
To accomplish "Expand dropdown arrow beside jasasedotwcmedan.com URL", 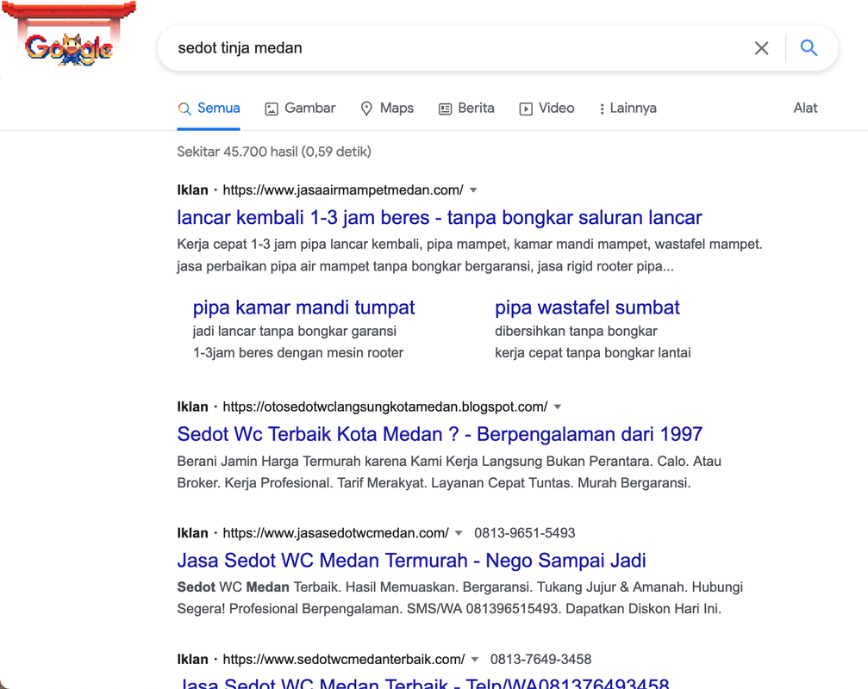I will [459, 533].
